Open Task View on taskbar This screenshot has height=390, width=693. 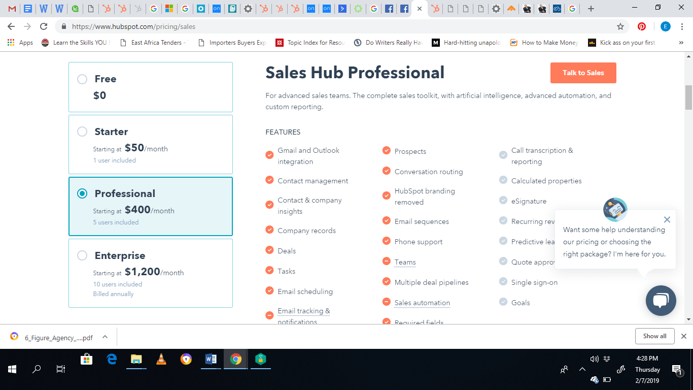(61, 369)
